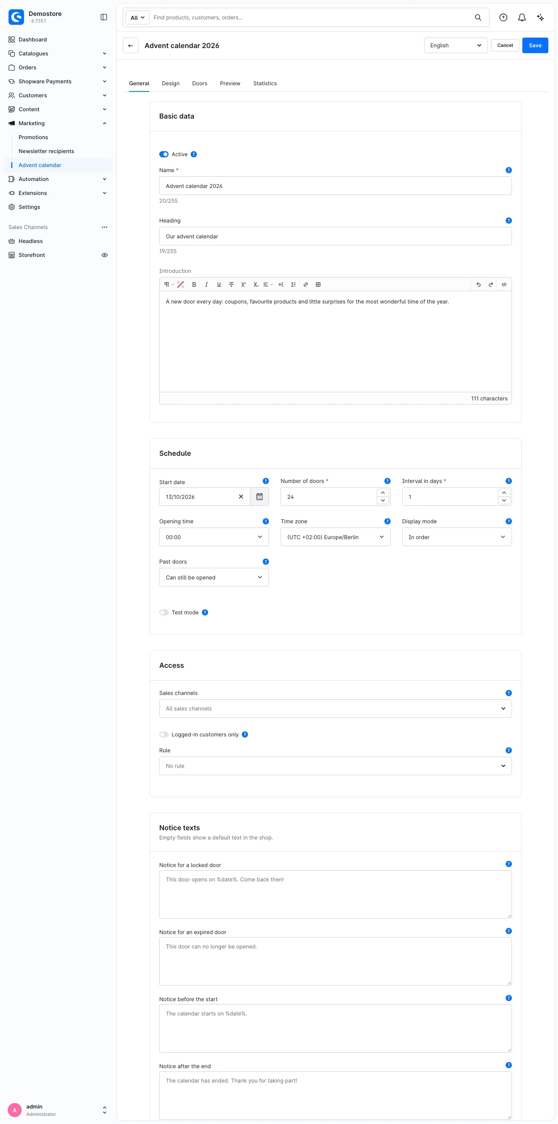Image resolution: width=558 pixels, height=1124 pixels.
Task: Open the Rule dropdown
Action: 336,766
